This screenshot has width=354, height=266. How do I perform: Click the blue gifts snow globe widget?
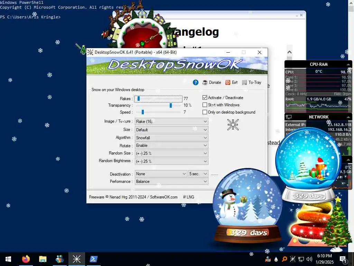pyautogui.click(x=308, y=165)
